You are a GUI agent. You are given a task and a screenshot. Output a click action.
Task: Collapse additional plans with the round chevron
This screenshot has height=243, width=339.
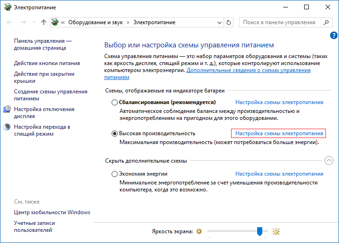click(x=329, y=160)
